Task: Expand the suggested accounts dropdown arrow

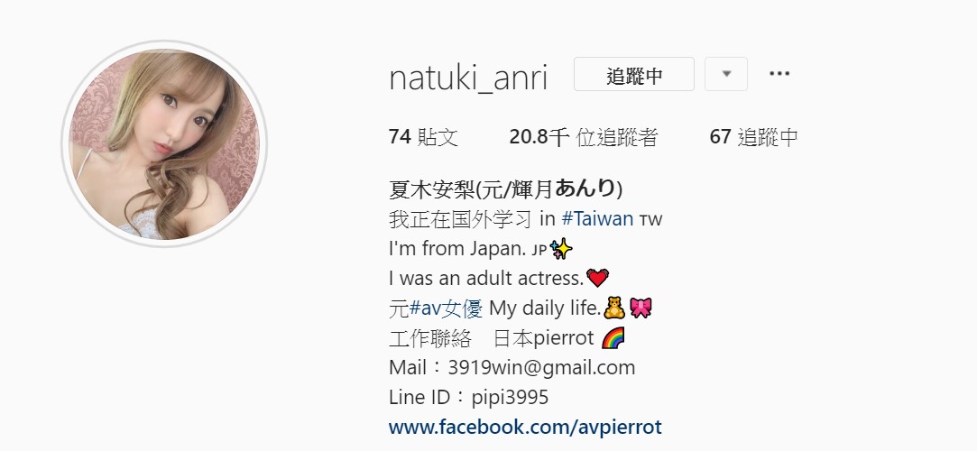Action: [726, 74]
